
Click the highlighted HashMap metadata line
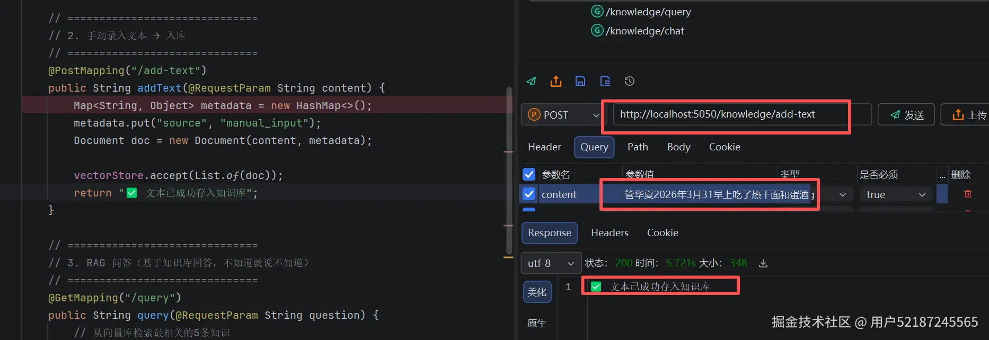[x=223, y=105]
